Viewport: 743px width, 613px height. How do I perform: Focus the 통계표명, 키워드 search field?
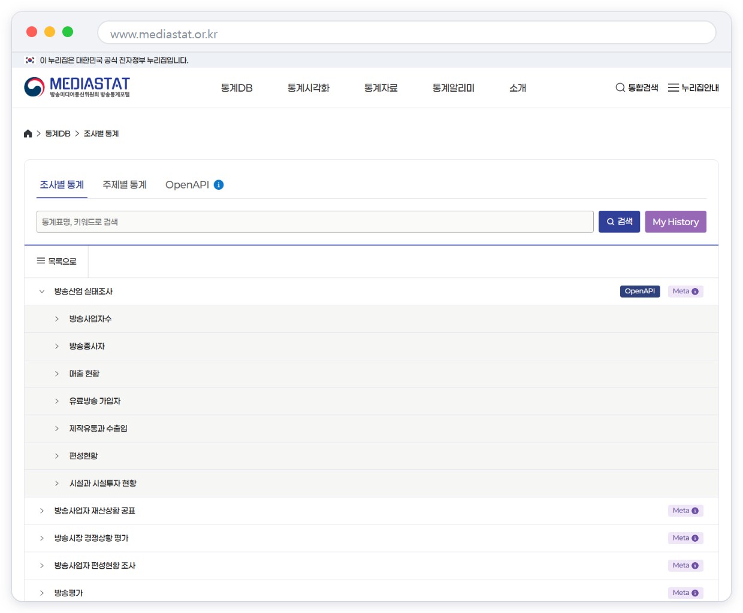315,221
